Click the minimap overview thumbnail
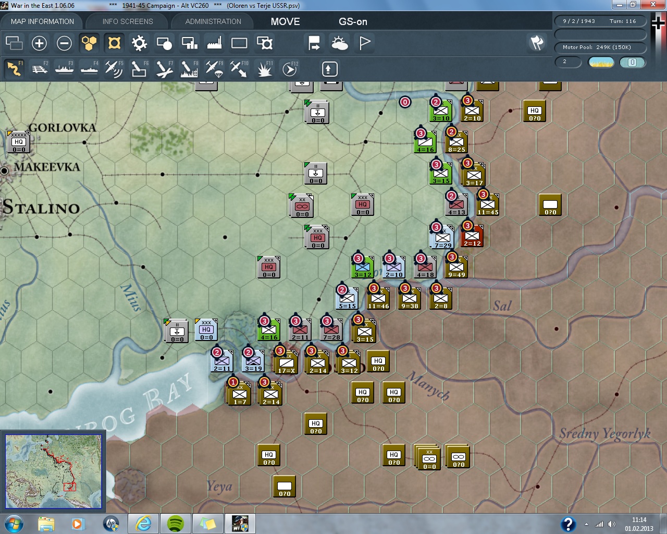 coord(54,471)
